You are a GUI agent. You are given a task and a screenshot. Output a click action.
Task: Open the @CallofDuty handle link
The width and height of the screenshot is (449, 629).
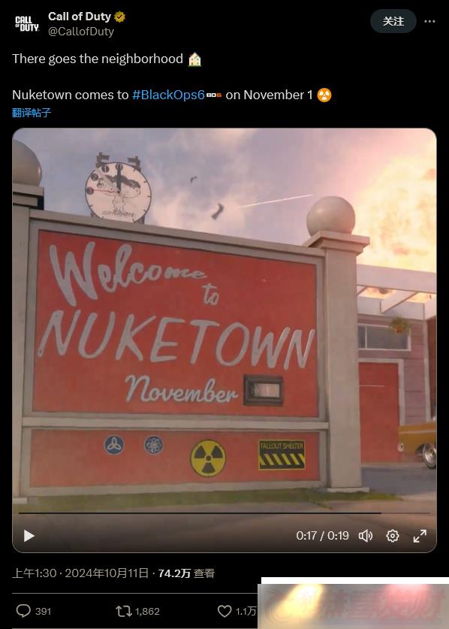[81, 32]
